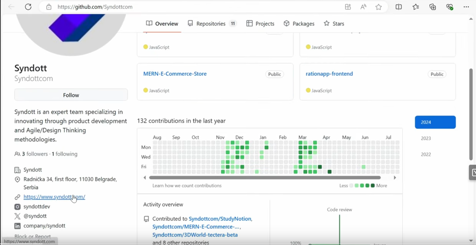The height and width of the screenshot is (245, 476).
Task: Click the LinkedIn icon beside company/syndott
Action: coord(17,226)
